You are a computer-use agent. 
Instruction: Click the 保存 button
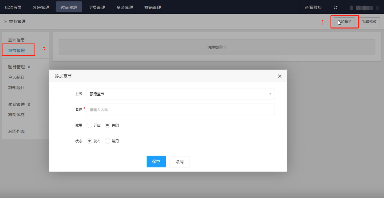(x=156, y=162)
